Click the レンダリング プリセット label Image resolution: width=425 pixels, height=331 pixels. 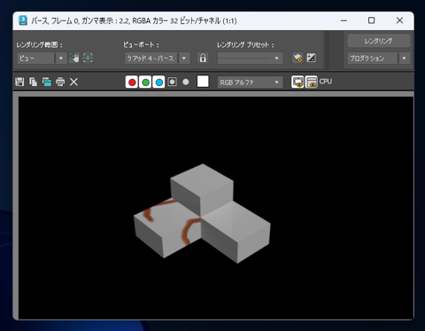coord(245,44)
